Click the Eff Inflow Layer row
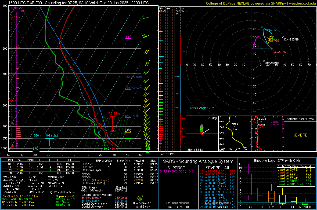317x210 pixels. pos(120,170)
